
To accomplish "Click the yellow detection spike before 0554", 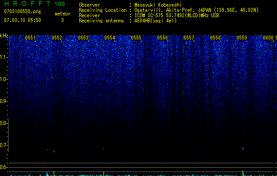I will tap(103, 173).
